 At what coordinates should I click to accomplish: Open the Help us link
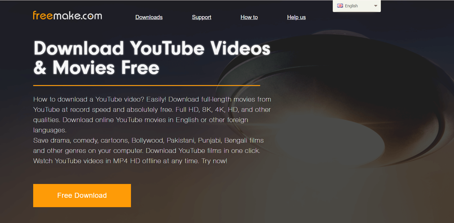[296, 17]
